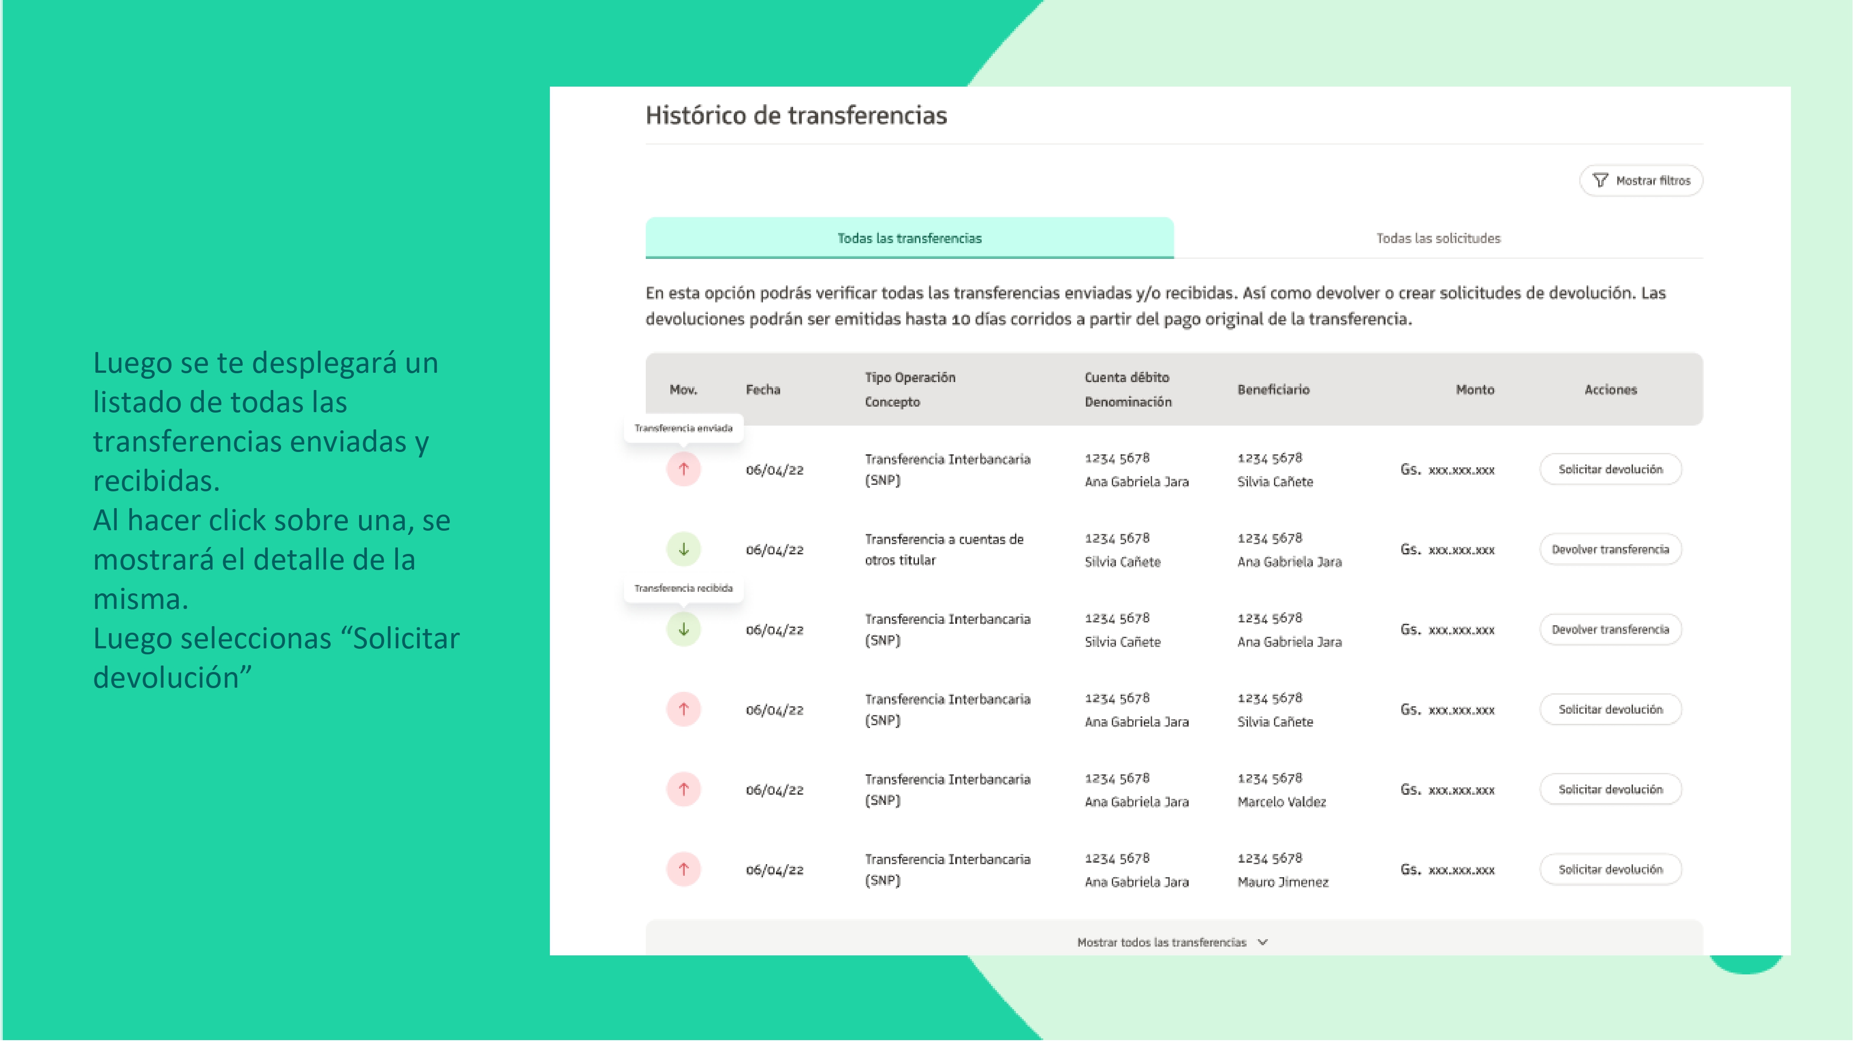Click received arrow icon in 'Transferencia a cuentas de otros titular' row
The image size is (1853, 1042).
pyautogui.click(x=683, y=549)
